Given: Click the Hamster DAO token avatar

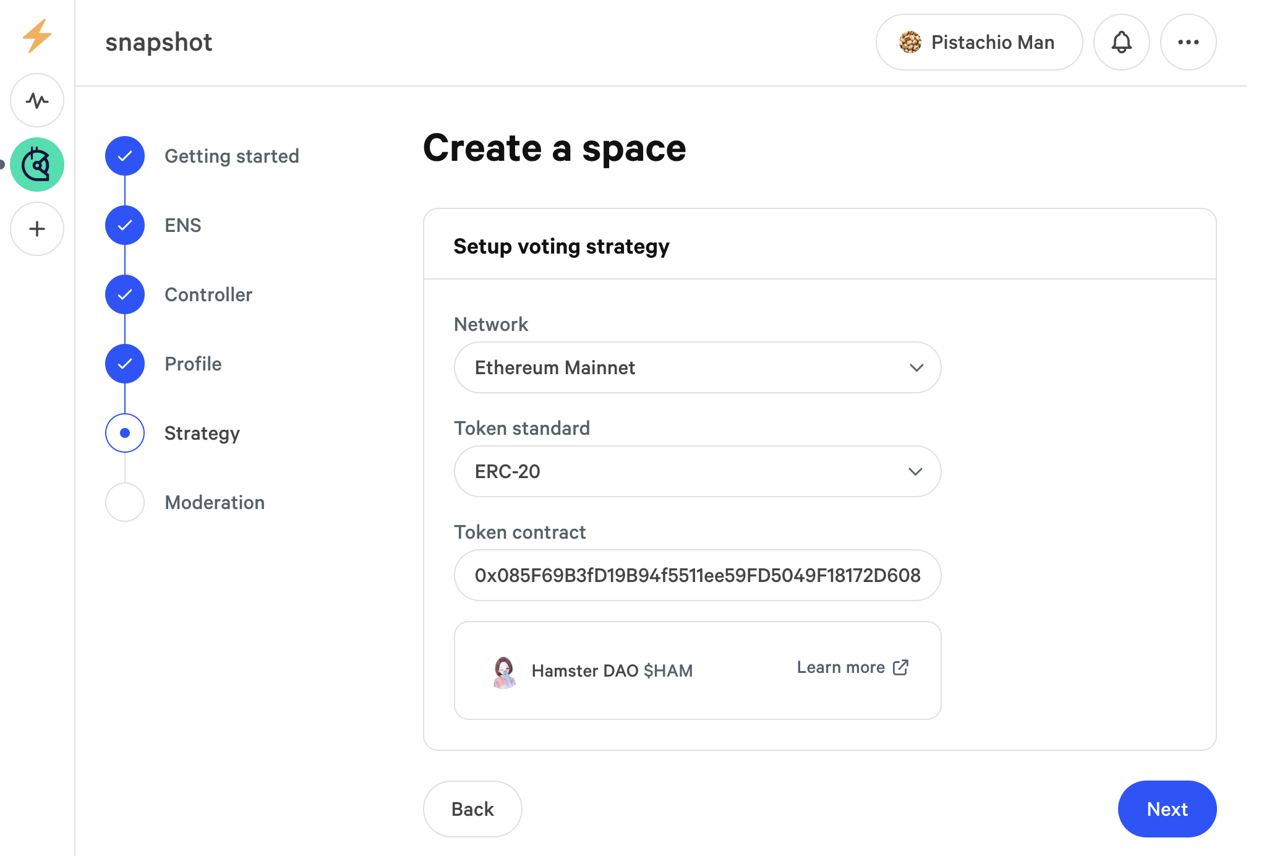Looking at the screenshot, I should [x=504, y=671].
